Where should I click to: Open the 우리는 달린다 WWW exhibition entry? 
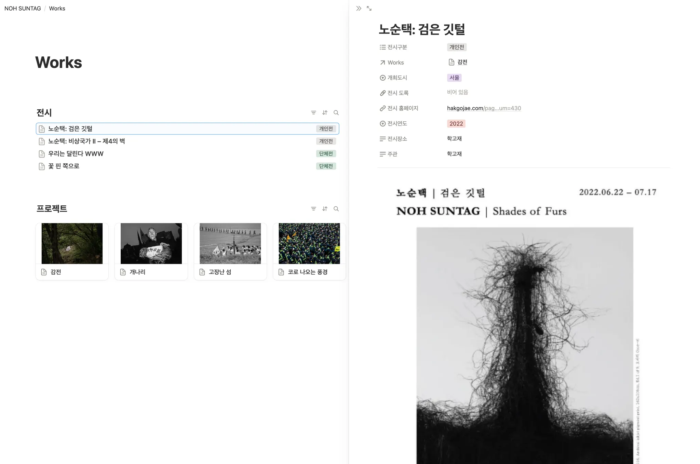[76, 154]
